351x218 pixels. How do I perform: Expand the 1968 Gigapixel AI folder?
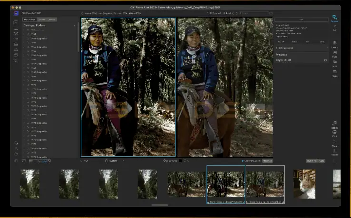pos(24,72)
